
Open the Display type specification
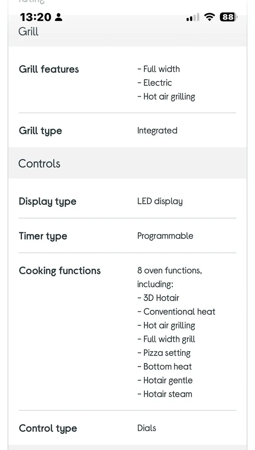point(47,201)
